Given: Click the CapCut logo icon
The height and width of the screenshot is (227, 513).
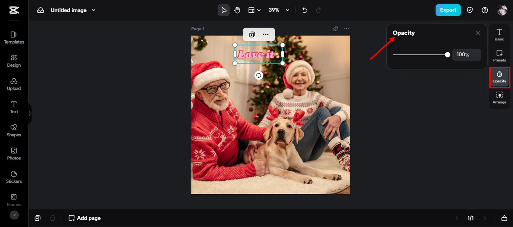Looking at the screenshot, I should [x=14, y=10].
